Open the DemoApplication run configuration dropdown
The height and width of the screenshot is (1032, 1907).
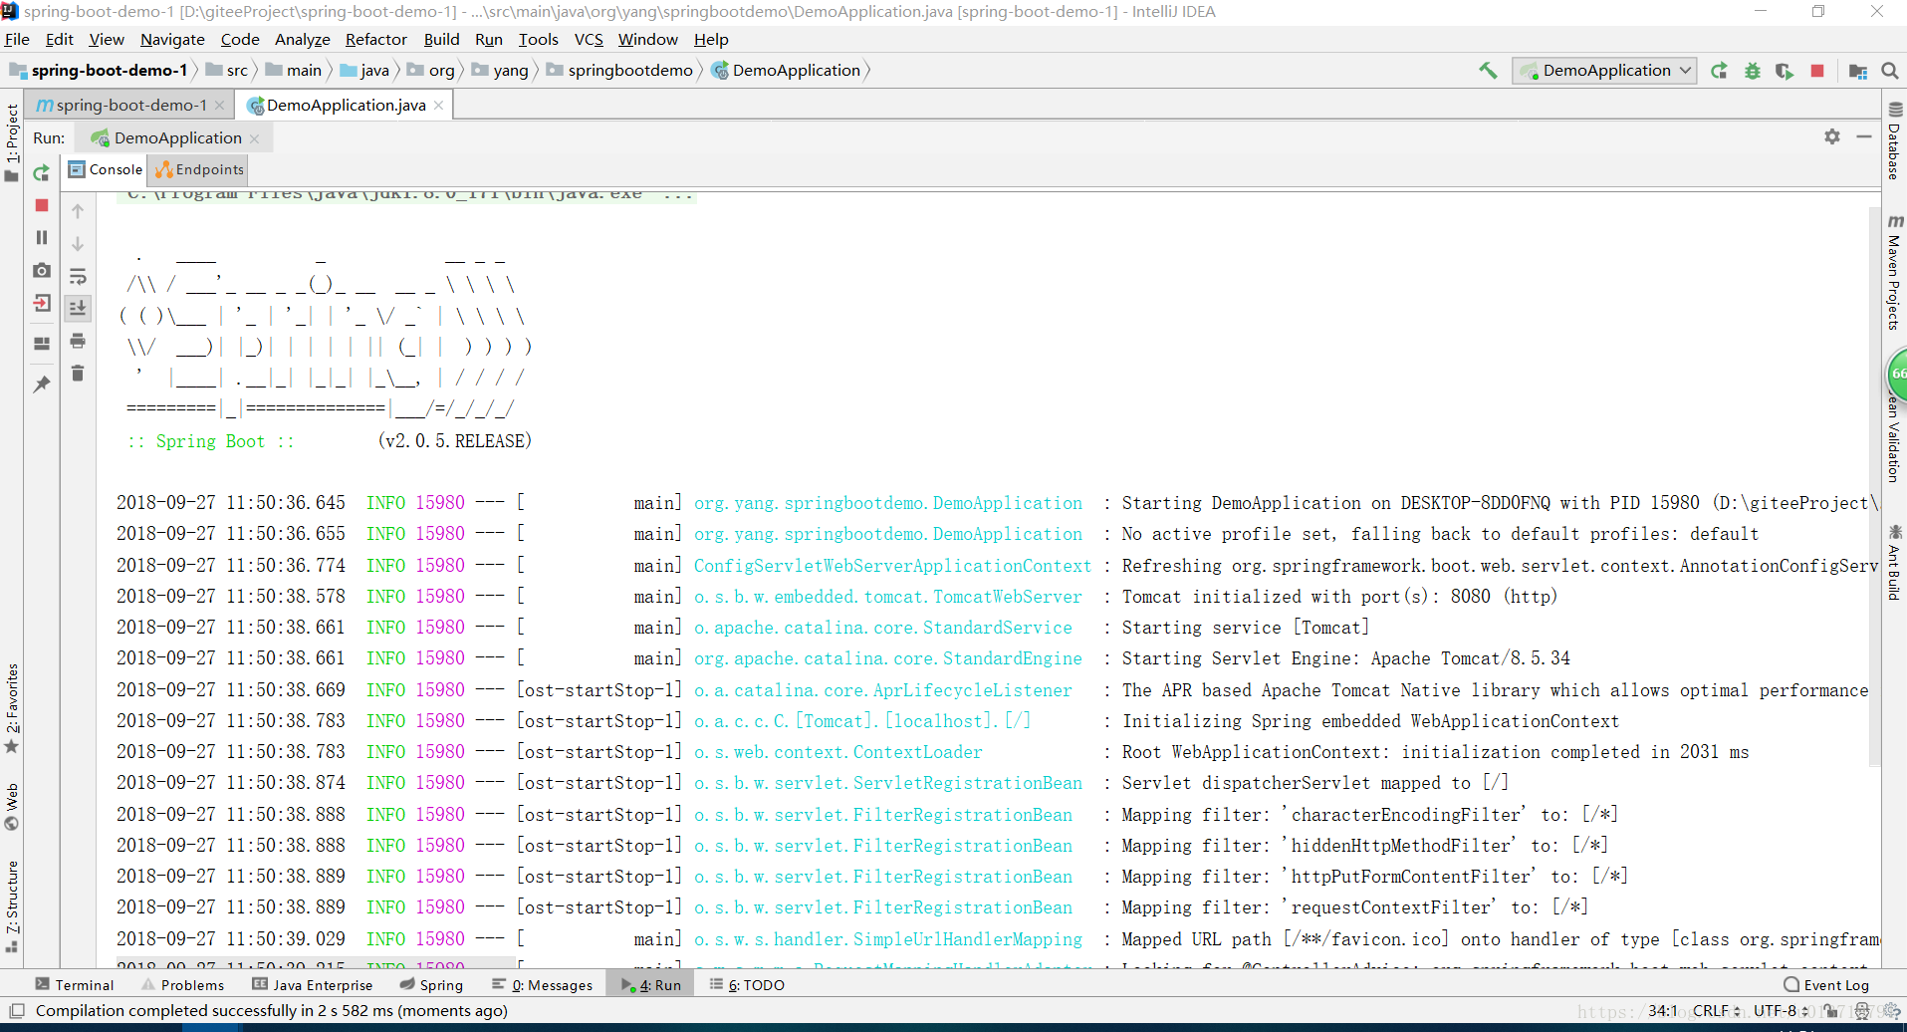1604,70
